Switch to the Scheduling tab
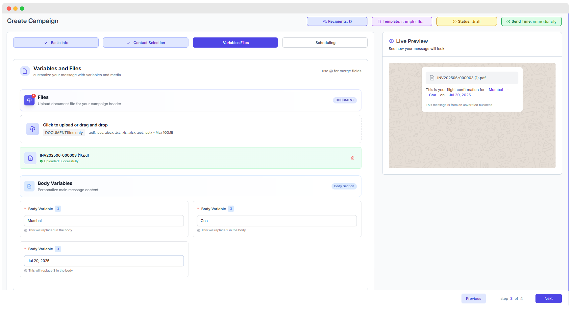Image resolution: width=571 pixels, height=310 pixels. [325, 42]
